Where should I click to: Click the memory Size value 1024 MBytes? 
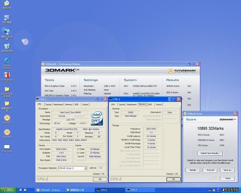(131, 116)
